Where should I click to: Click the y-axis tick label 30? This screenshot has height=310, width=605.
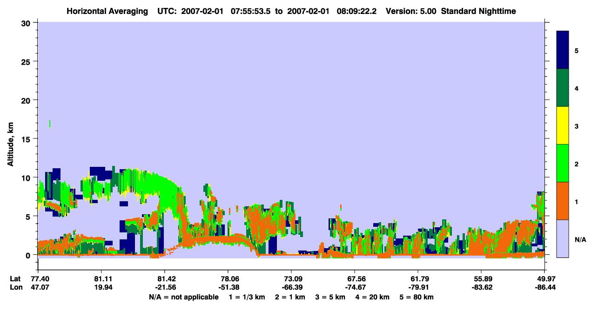tap(27, 23)
